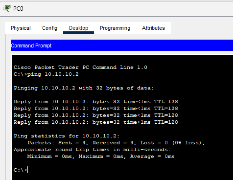Click the first 'Reply from 10.10.10.2' line
Screen dimensions: 233x180
[96, 102]
